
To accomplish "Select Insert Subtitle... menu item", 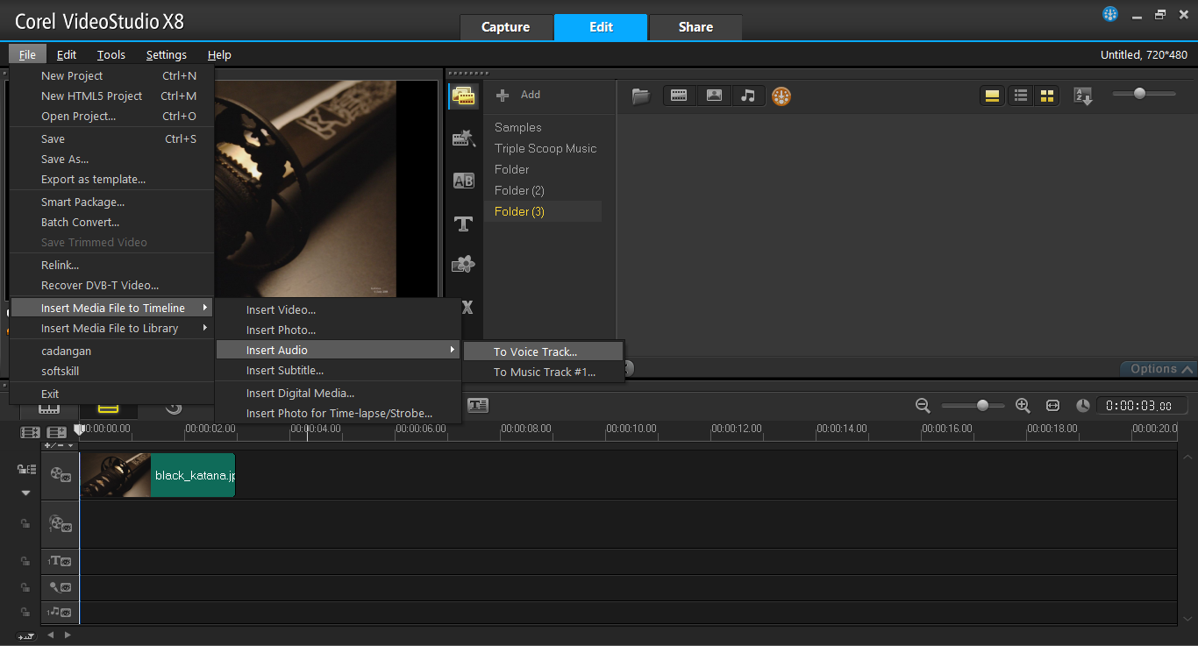I will coord(339,370).
